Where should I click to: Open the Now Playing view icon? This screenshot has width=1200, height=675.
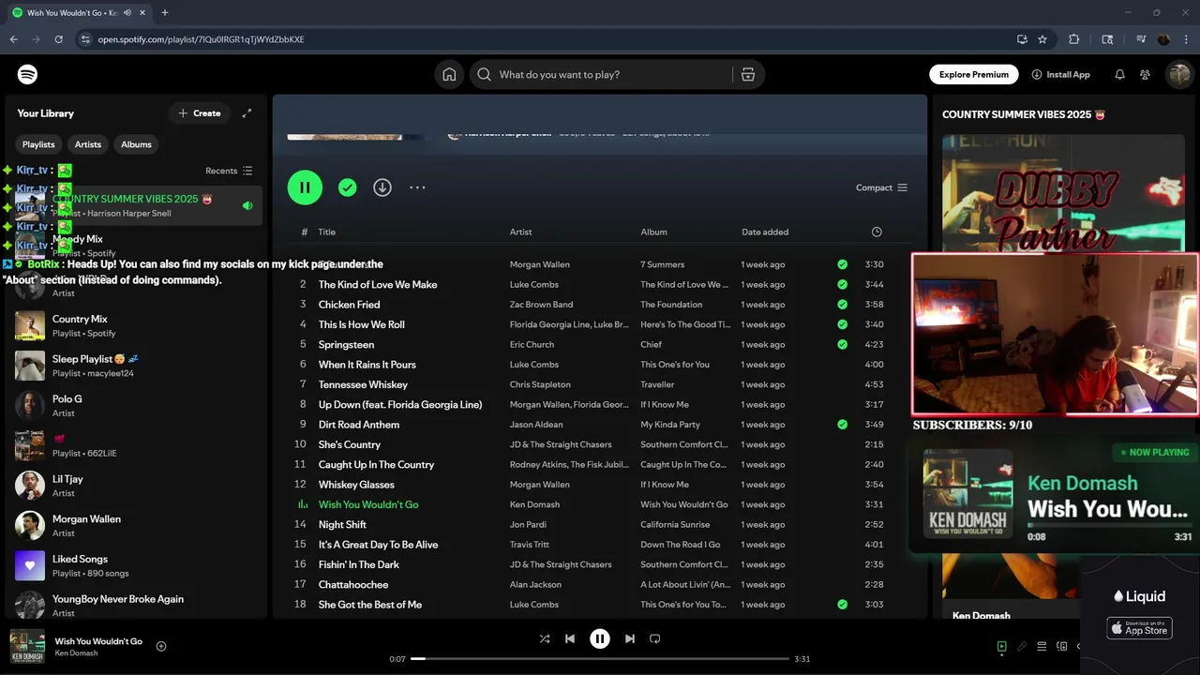coord(1001,646)
